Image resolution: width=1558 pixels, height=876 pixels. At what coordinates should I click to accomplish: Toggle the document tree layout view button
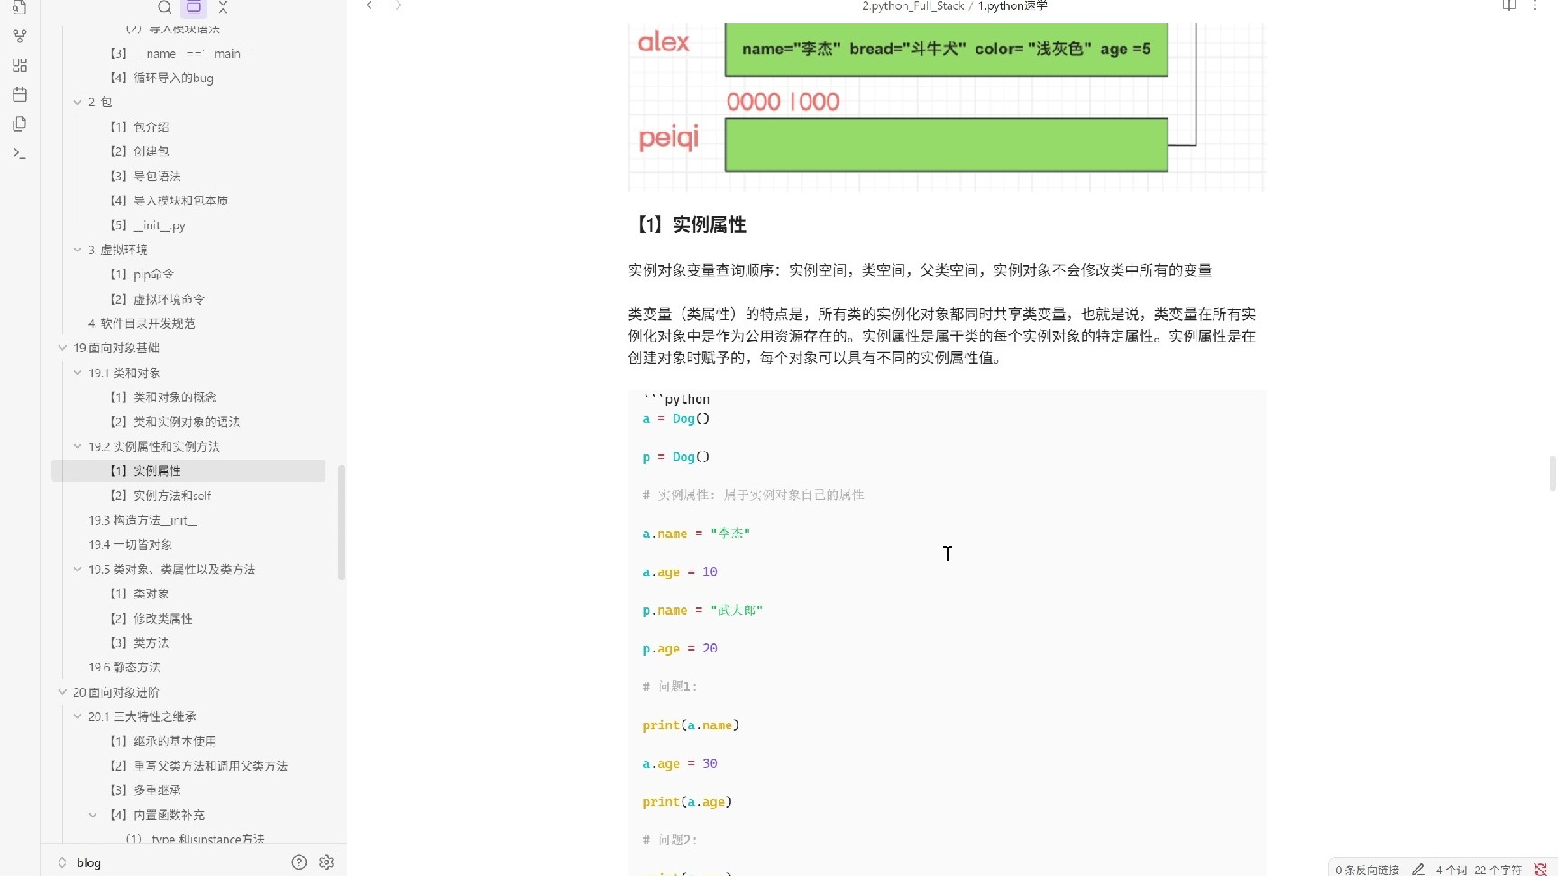coord(194,8)
